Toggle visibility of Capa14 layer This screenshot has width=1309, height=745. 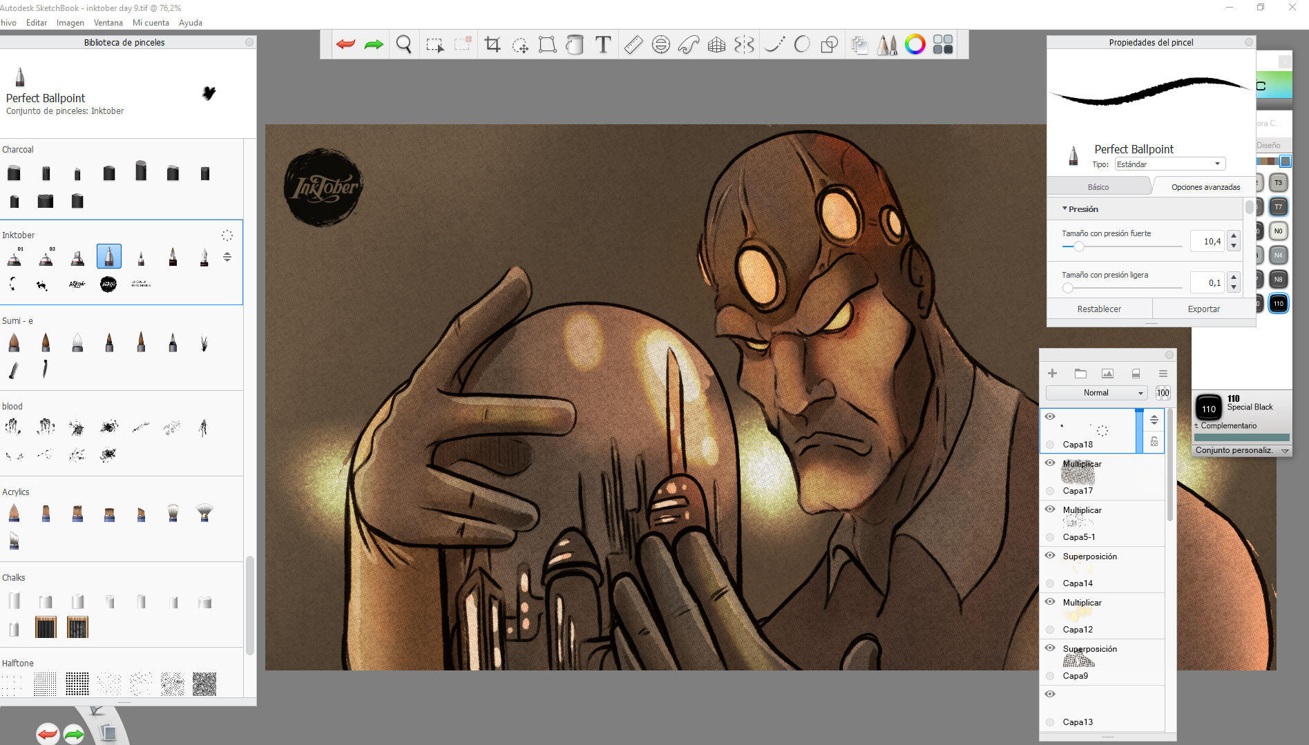[x=1050, y=556]
